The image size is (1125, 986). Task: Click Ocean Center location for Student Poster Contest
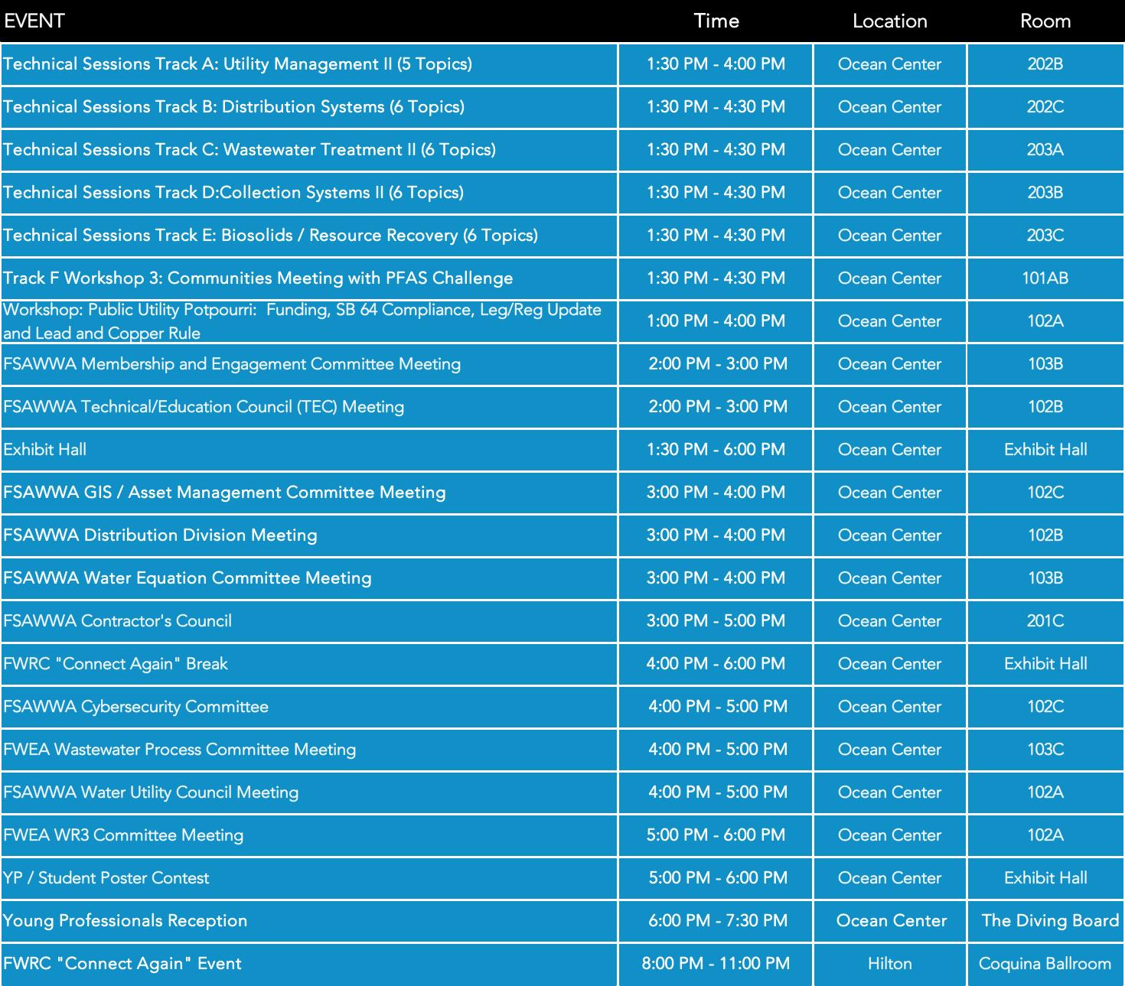pos(890,878)
